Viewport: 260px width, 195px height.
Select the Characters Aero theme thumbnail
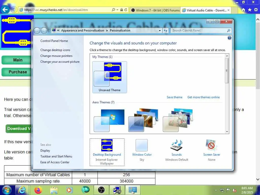178,120
